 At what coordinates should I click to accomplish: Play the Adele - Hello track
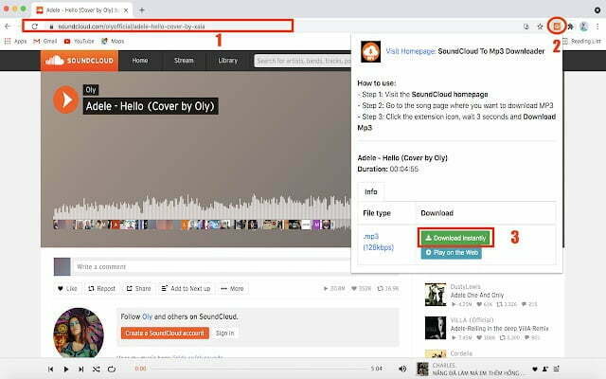(x=66, y=99)
